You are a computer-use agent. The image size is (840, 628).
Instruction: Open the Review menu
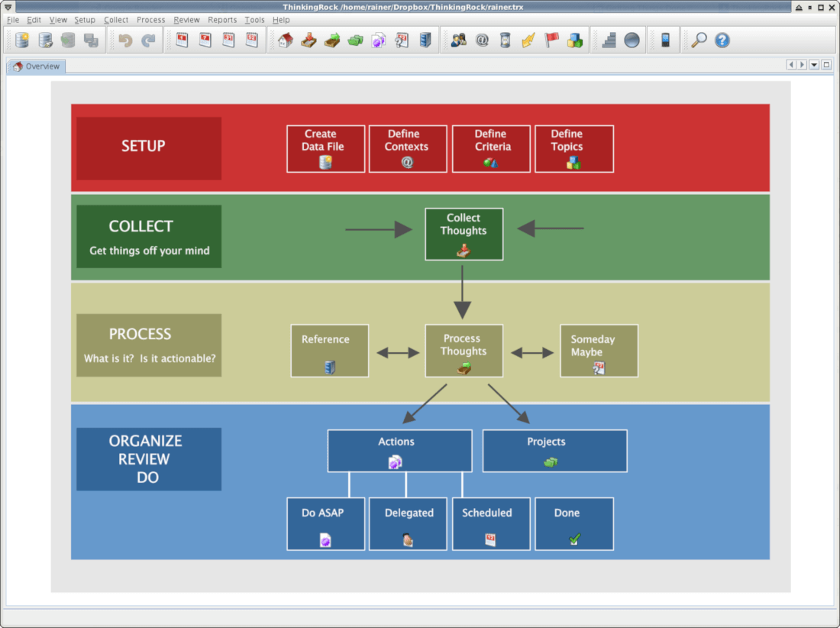186,20
